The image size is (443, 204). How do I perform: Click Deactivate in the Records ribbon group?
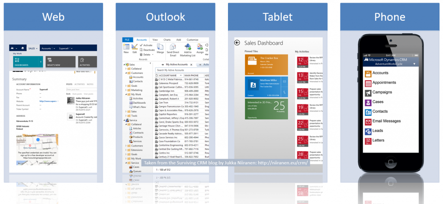[148, 50]
